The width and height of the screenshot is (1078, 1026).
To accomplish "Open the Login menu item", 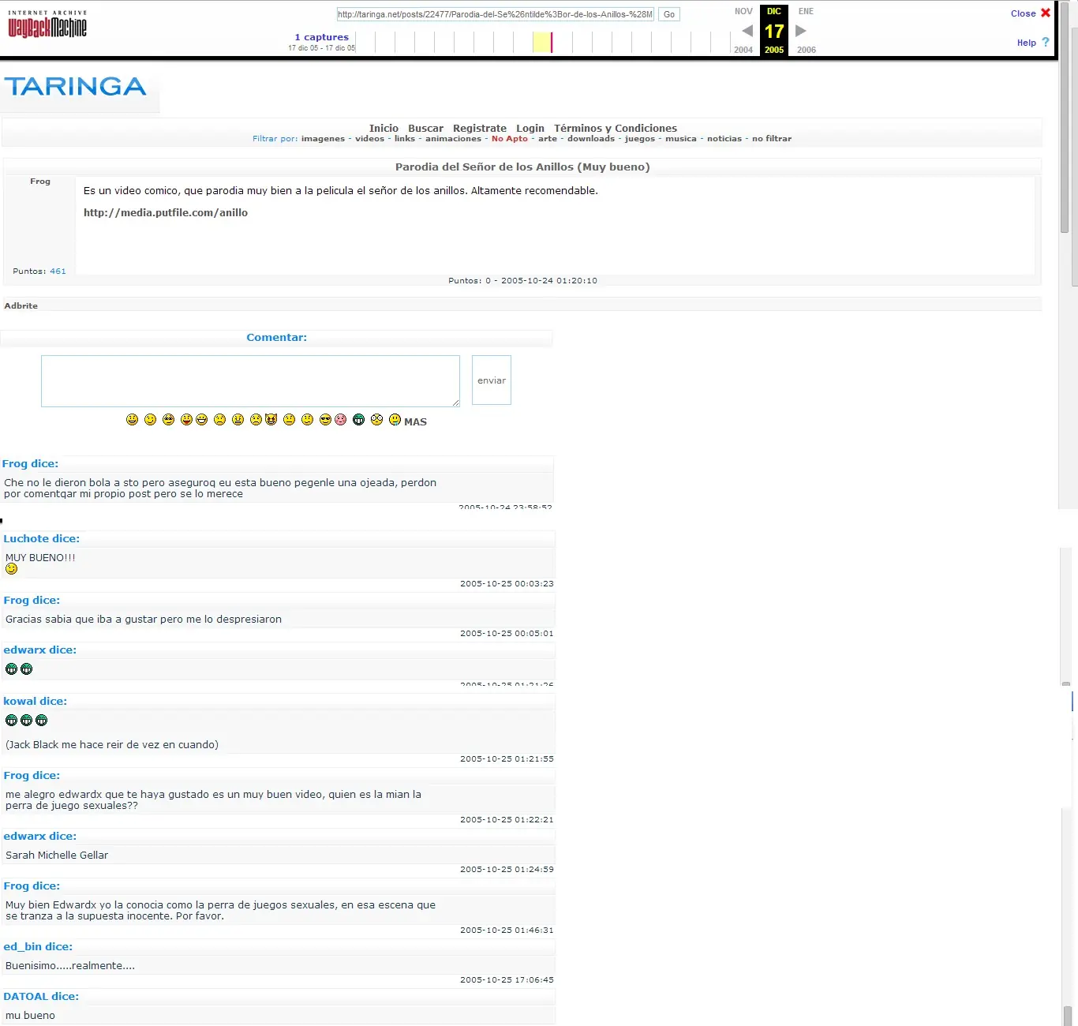I will click(x=530, y=128).
